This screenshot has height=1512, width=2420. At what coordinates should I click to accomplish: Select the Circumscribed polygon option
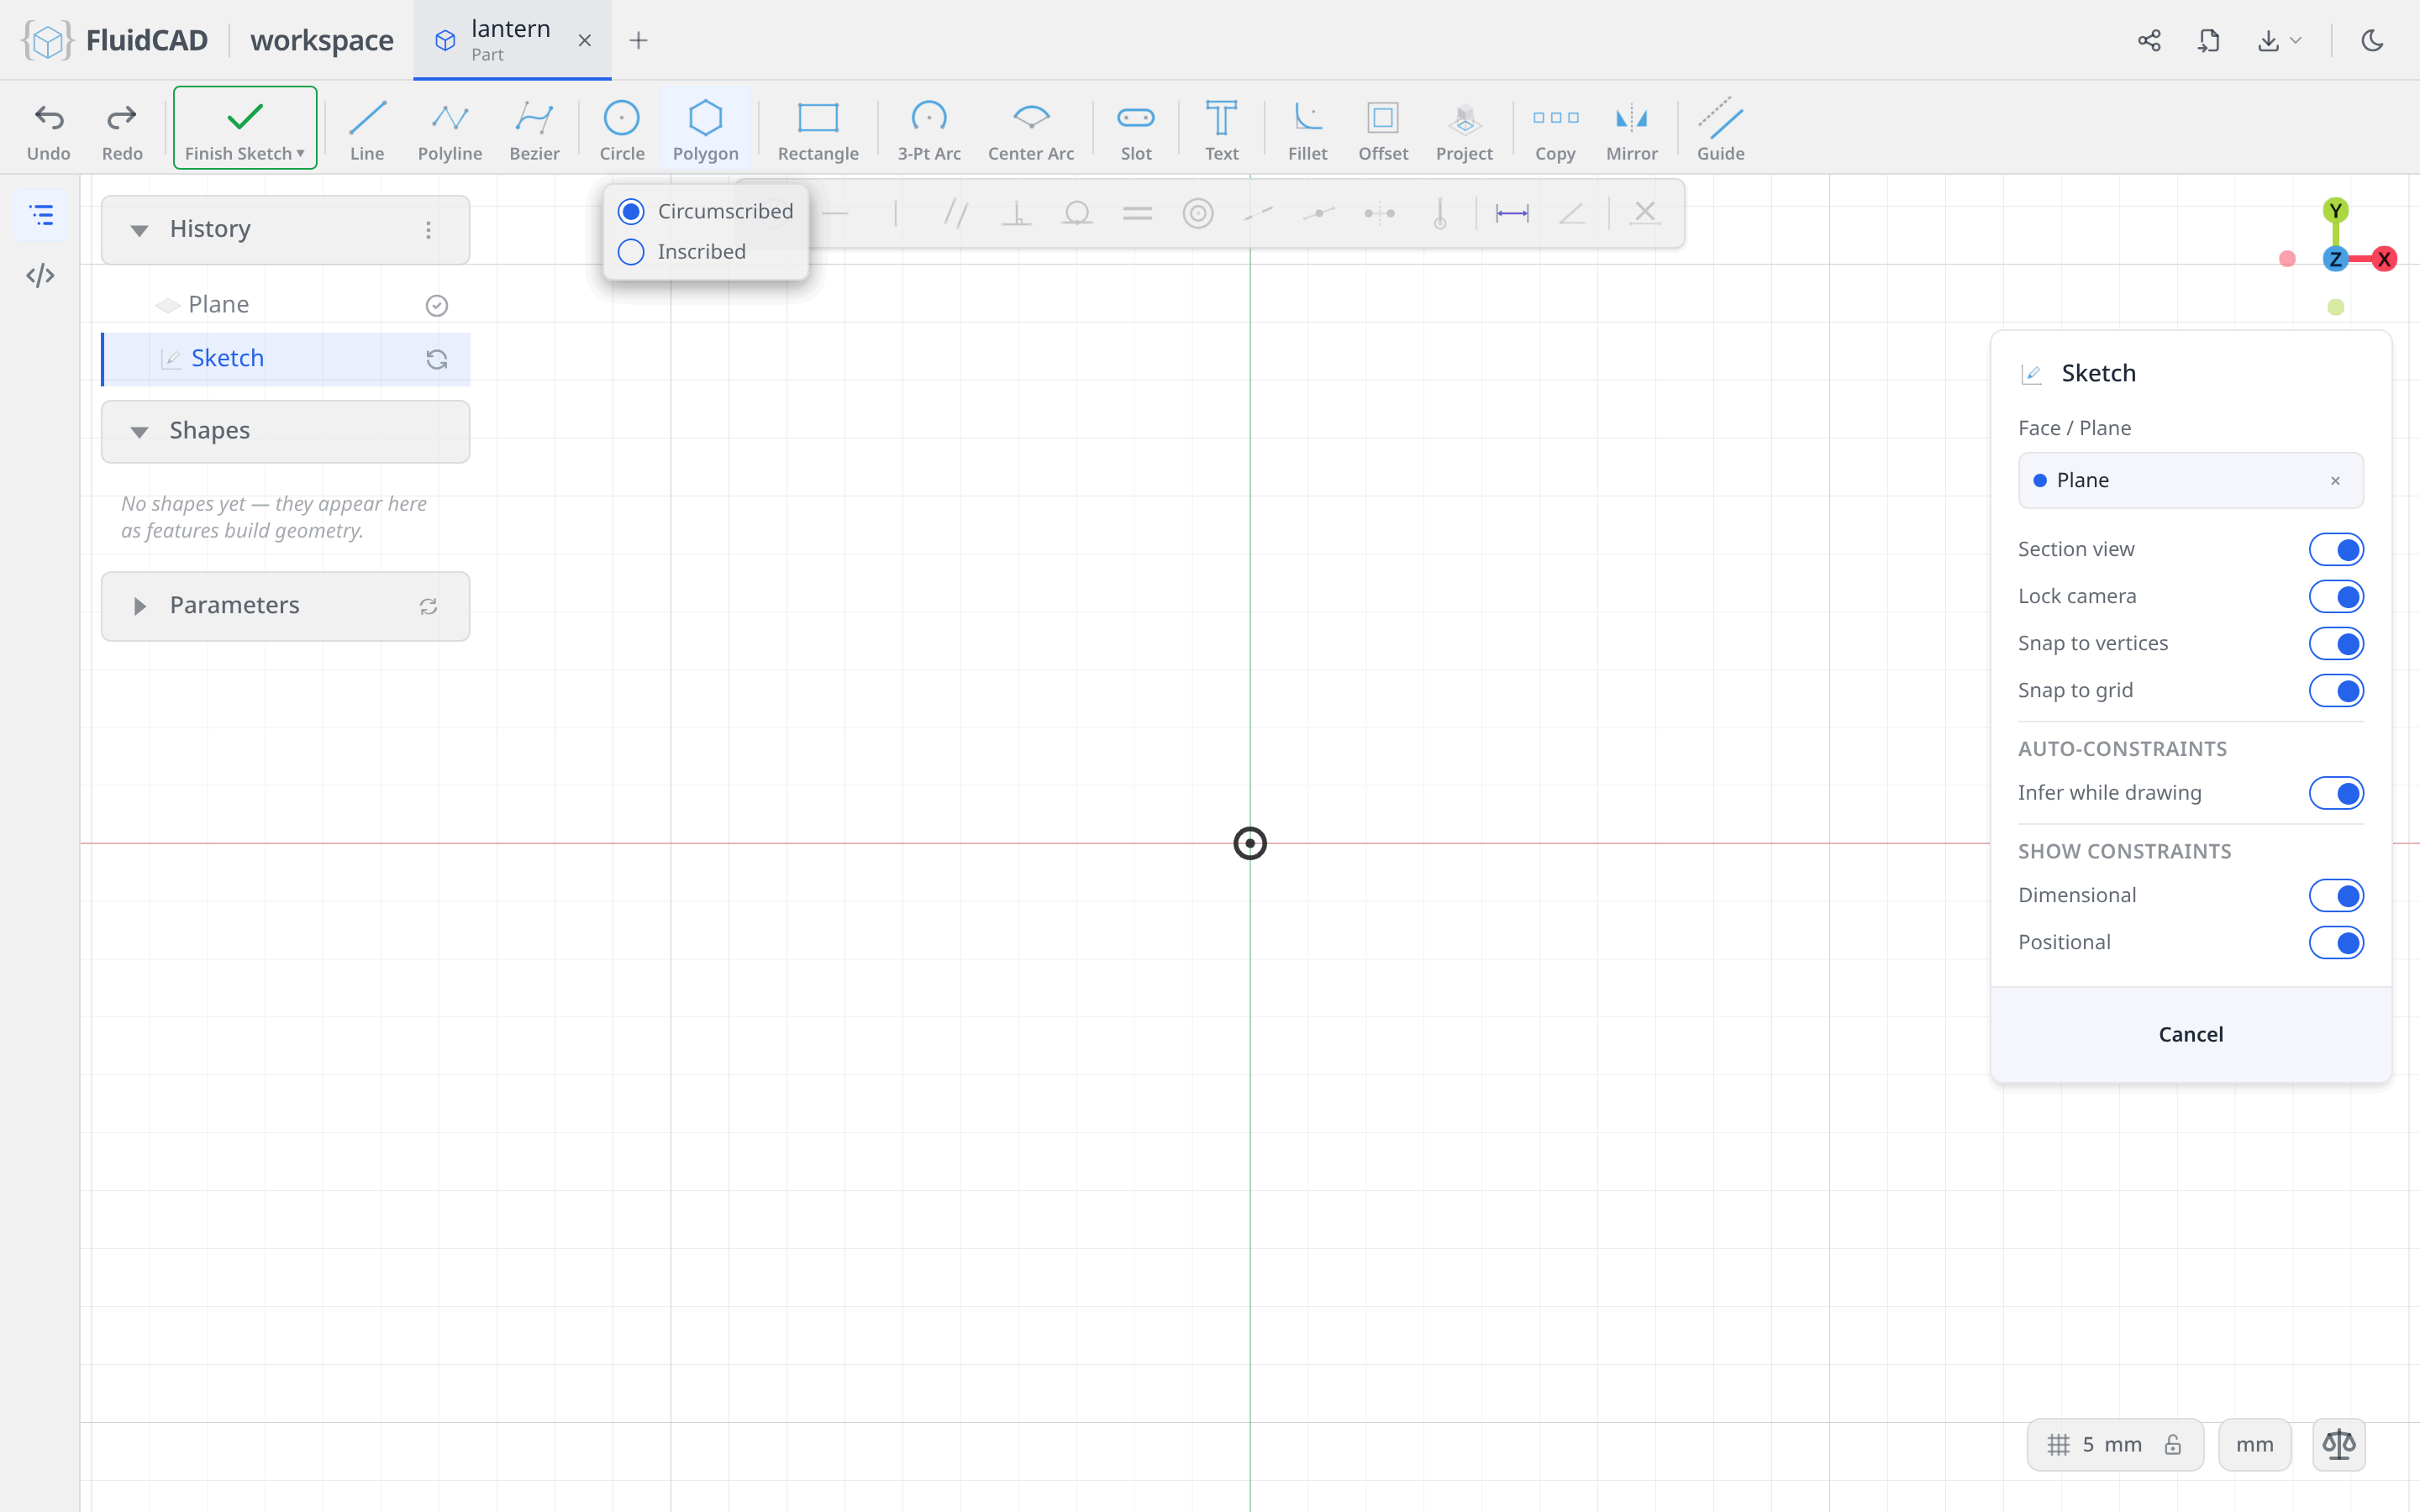(x=706, y=211)
